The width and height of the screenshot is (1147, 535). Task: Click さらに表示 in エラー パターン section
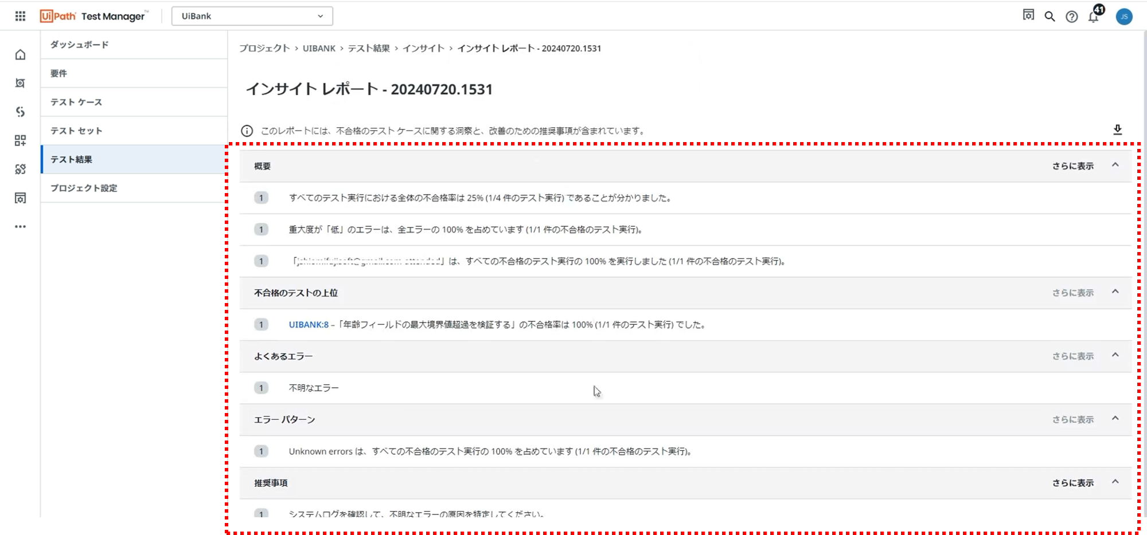(x=1072, y=419)
